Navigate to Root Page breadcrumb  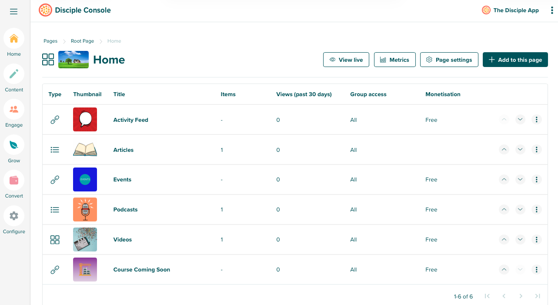tap(82, 41)
